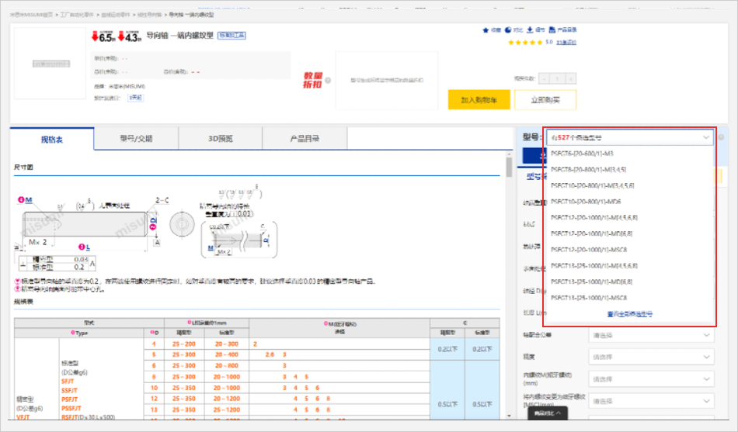
Task: Collapse the 型号 candidate dropdown arrow
Action: [705, 137]
